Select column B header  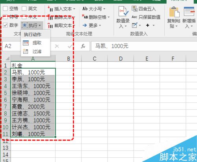point(69,58)
